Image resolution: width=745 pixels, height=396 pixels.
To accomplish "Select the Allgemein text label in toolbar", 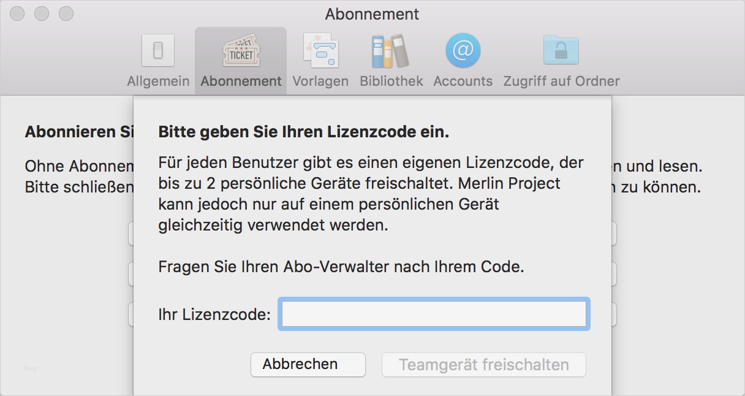I will click(158, 81).
